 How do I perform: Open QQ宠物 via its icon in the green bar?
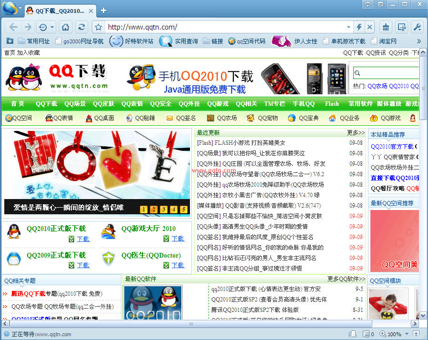tap(249, 118)
